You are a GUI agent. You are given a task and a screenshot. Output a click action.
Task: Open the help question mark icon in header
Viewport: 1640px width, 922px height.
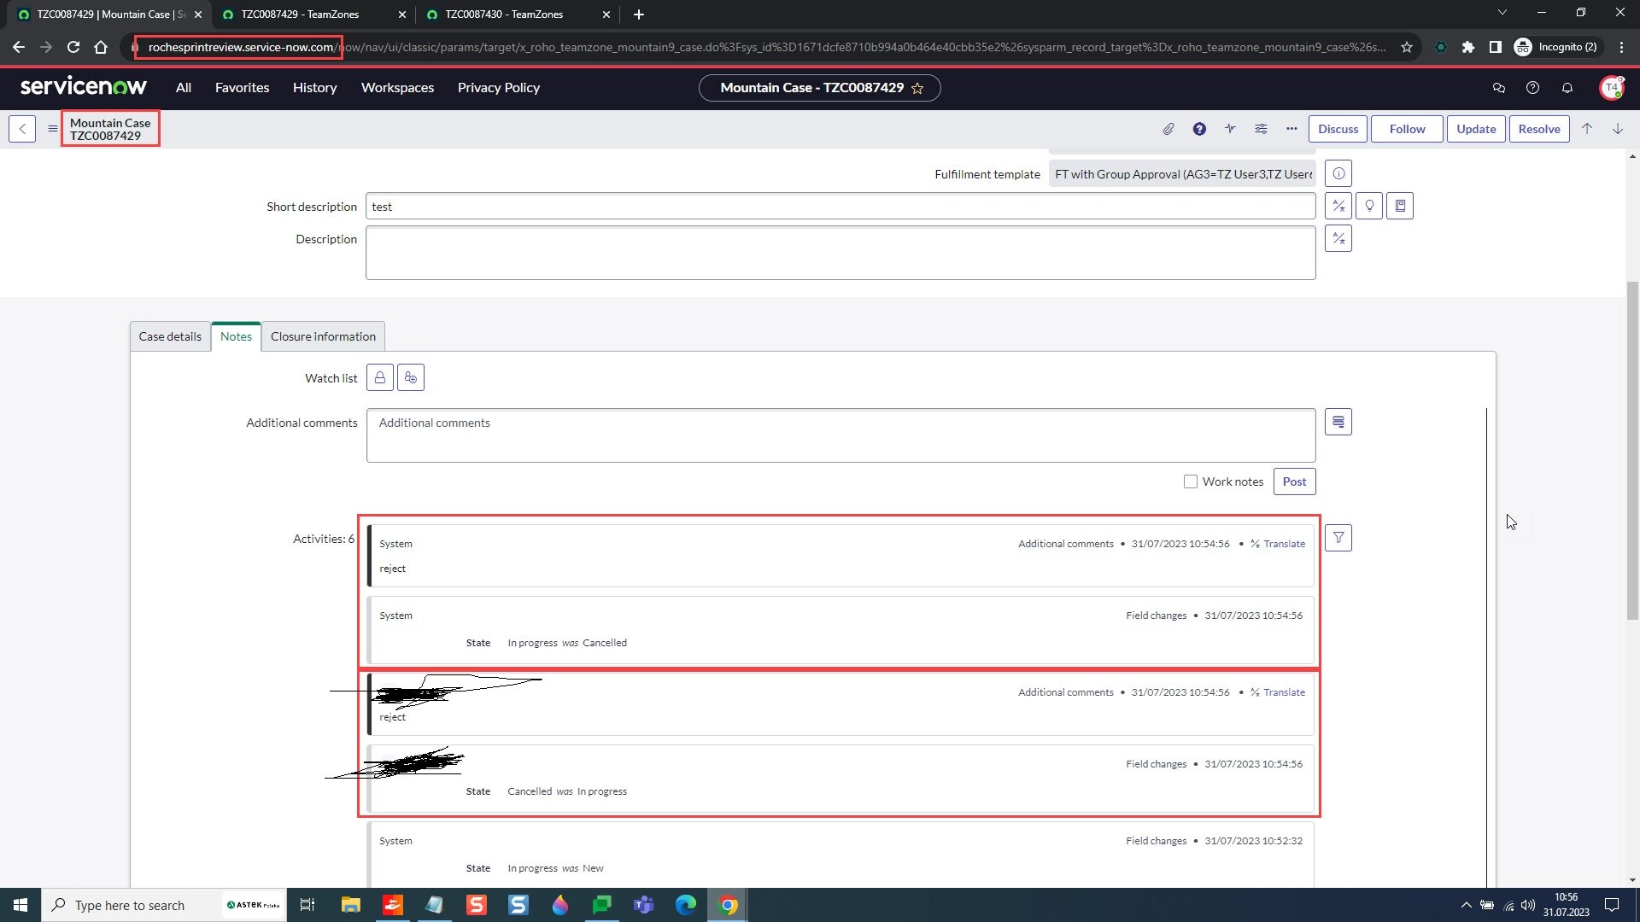point(1532,88)
